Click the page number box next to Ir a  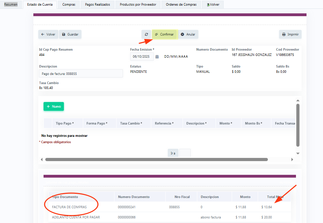[185, 153]
